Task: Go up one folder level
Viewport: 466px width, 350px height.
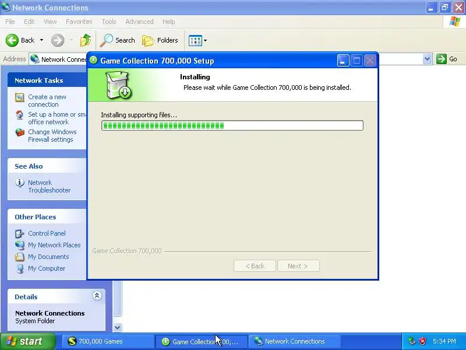Action: pos(86,40)
